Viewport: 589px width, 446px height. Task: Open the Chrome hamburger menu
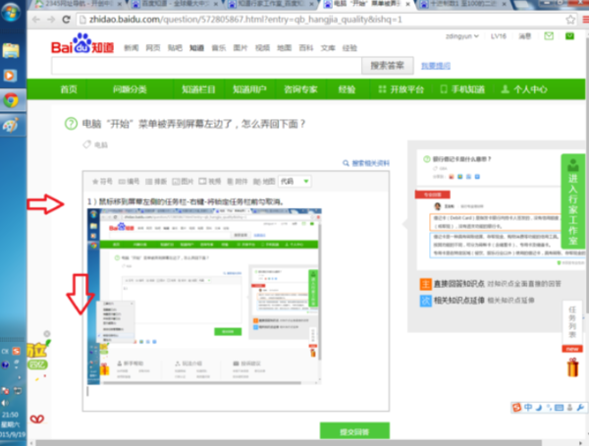[x=585, y=20]
